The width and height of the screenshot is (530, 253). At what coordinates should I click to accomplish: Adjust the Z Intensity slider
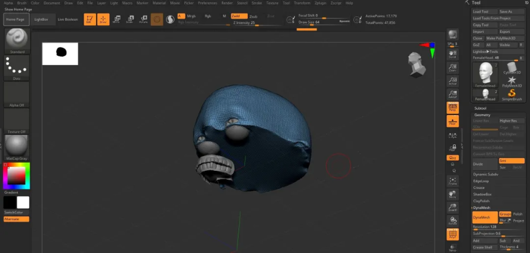(256, 23)
